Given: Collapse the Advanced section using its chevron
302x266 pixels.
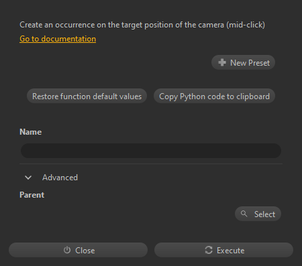Looking at the screenshot, I should (x=28, y=178).
